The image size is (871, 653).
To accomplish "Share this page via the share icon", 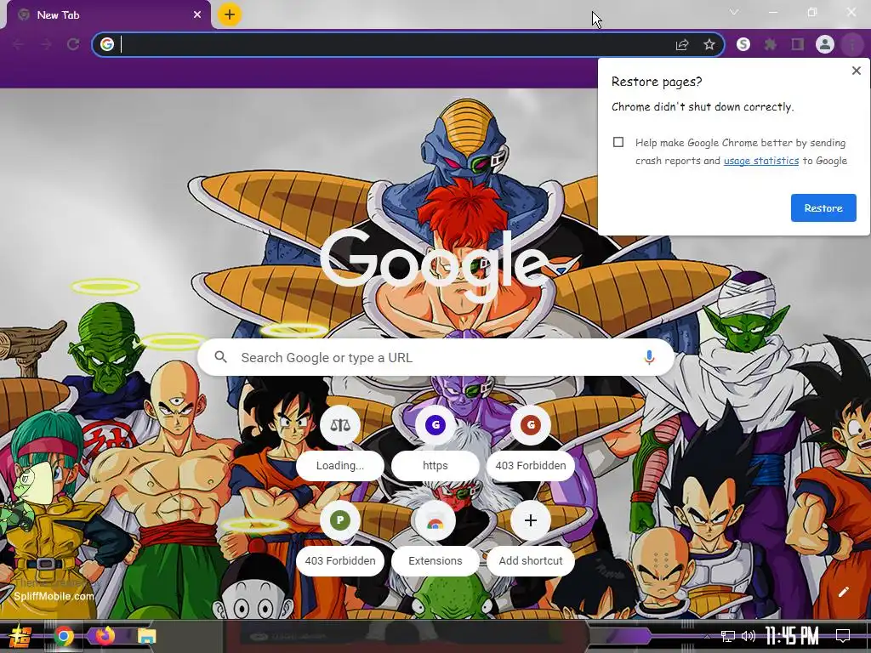I will (682, 44).
